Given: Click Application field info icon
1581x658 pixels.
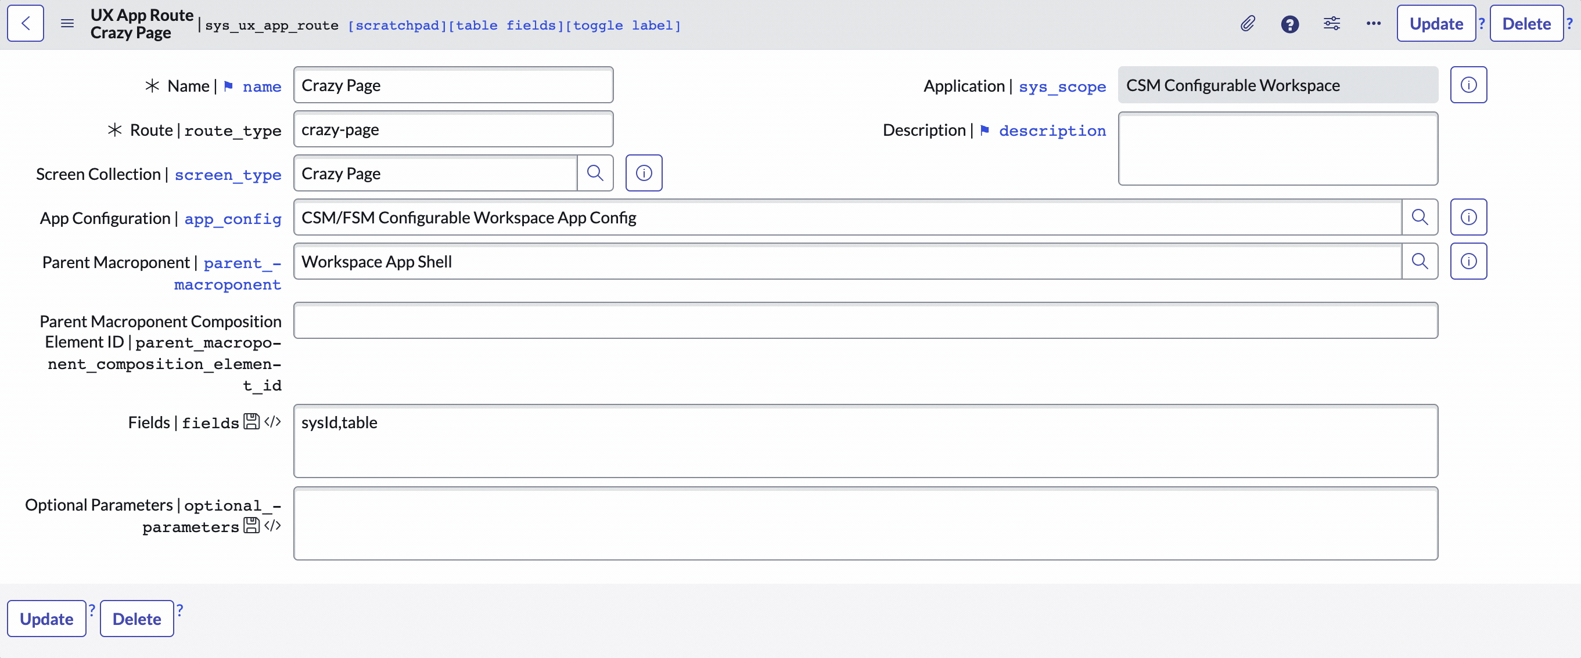Looking at the screenshot, I should [x=1468, y=85].
